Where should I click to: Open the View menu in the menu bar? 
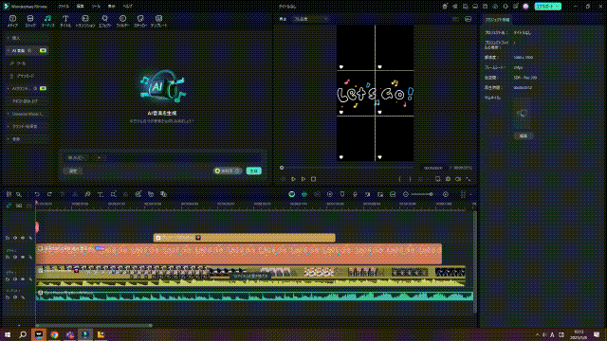(112, 7)
